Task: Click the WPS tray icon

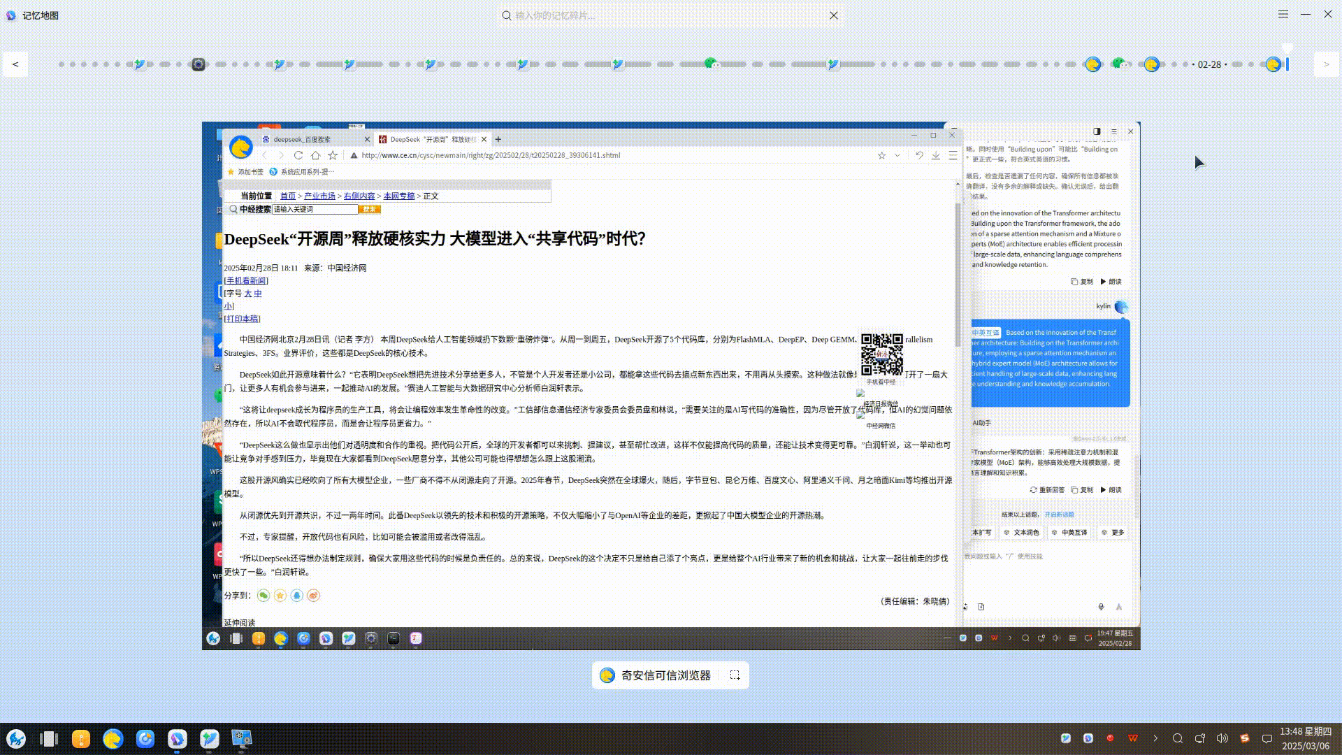Action: point(1133,738)
